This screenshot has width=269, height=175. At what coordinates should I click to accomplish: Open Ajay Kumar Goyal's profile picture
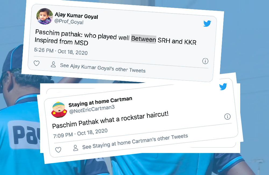tap(45, 16)
